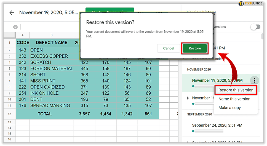Click the print icon in the toolbar

point(15,27)
